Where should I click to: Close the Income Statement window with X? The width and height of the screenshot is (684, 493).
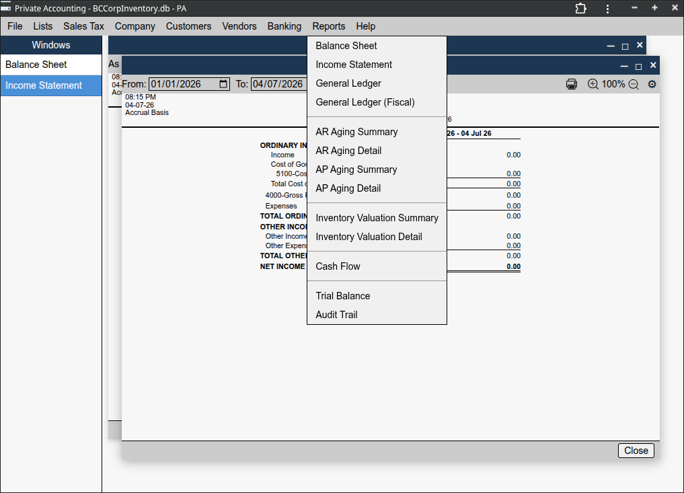tap(653, 65)
